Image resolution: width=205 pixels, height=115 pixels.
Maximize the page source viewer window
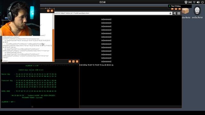point(48,11)
